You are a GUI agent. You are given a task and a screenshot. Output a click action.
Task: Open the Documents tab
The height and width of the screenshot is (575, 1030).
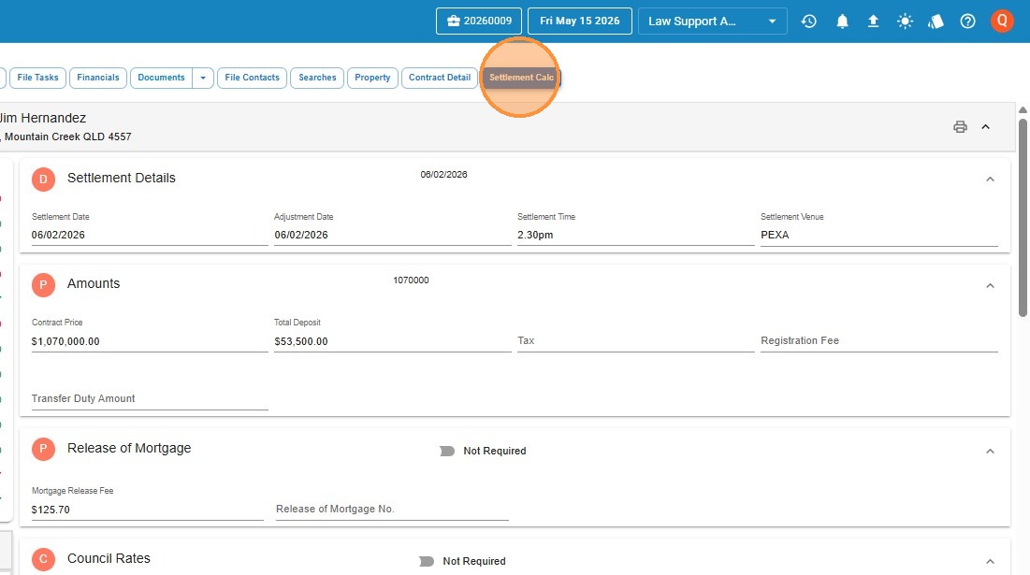[161, 78]
